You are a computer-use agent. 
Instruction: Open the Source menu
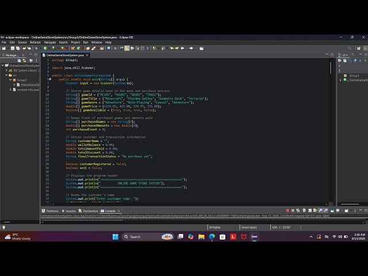[x=22, y=43]
